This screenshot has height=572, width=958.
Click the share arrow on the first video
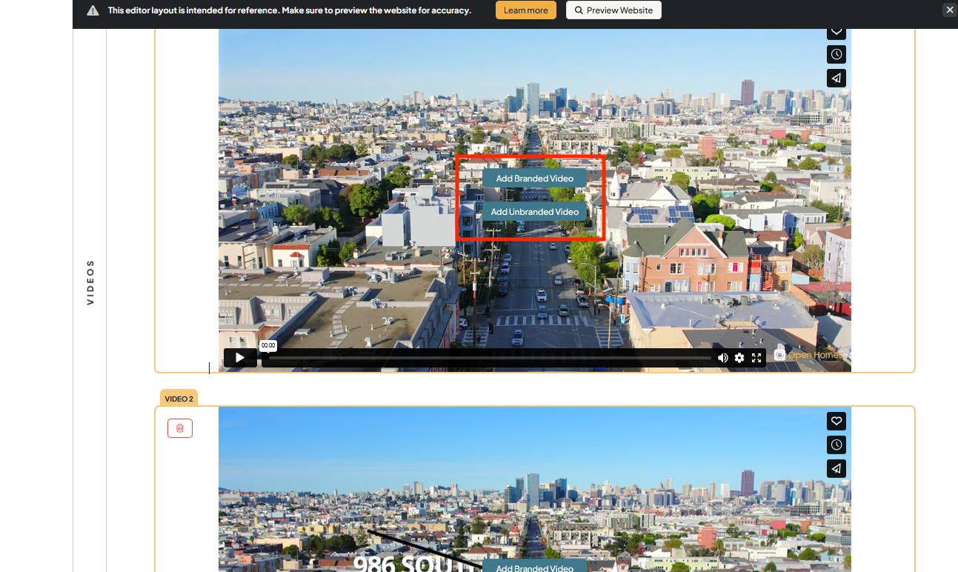click(836, 78)
